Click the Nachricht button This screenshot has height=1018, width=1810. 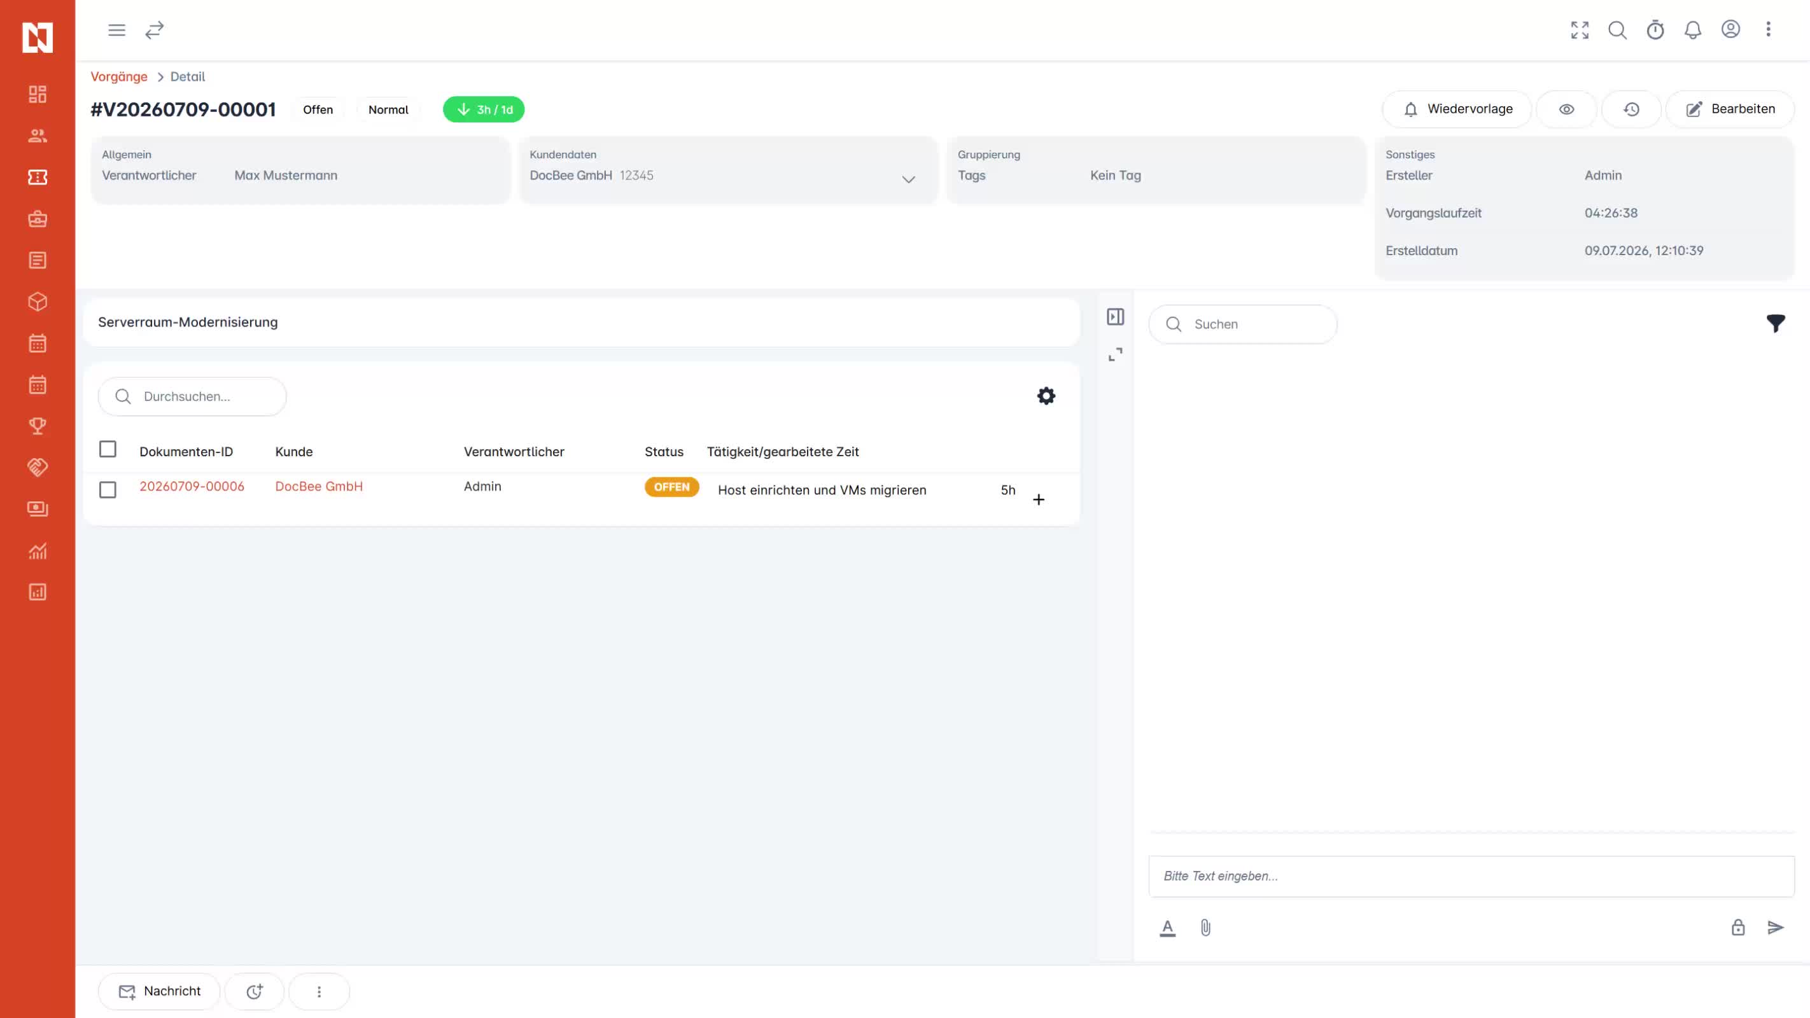tap(160, 991)
